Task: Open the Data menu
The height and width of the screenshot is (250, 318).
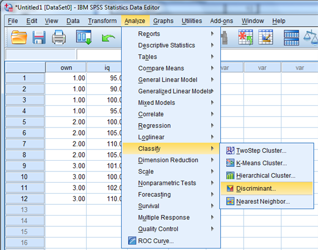Action: (x=73, y=21)
